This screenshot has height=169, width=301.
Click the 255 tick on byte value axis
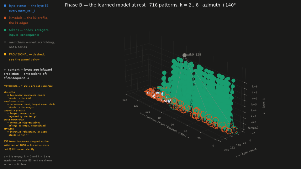click(x=226, y=150)
